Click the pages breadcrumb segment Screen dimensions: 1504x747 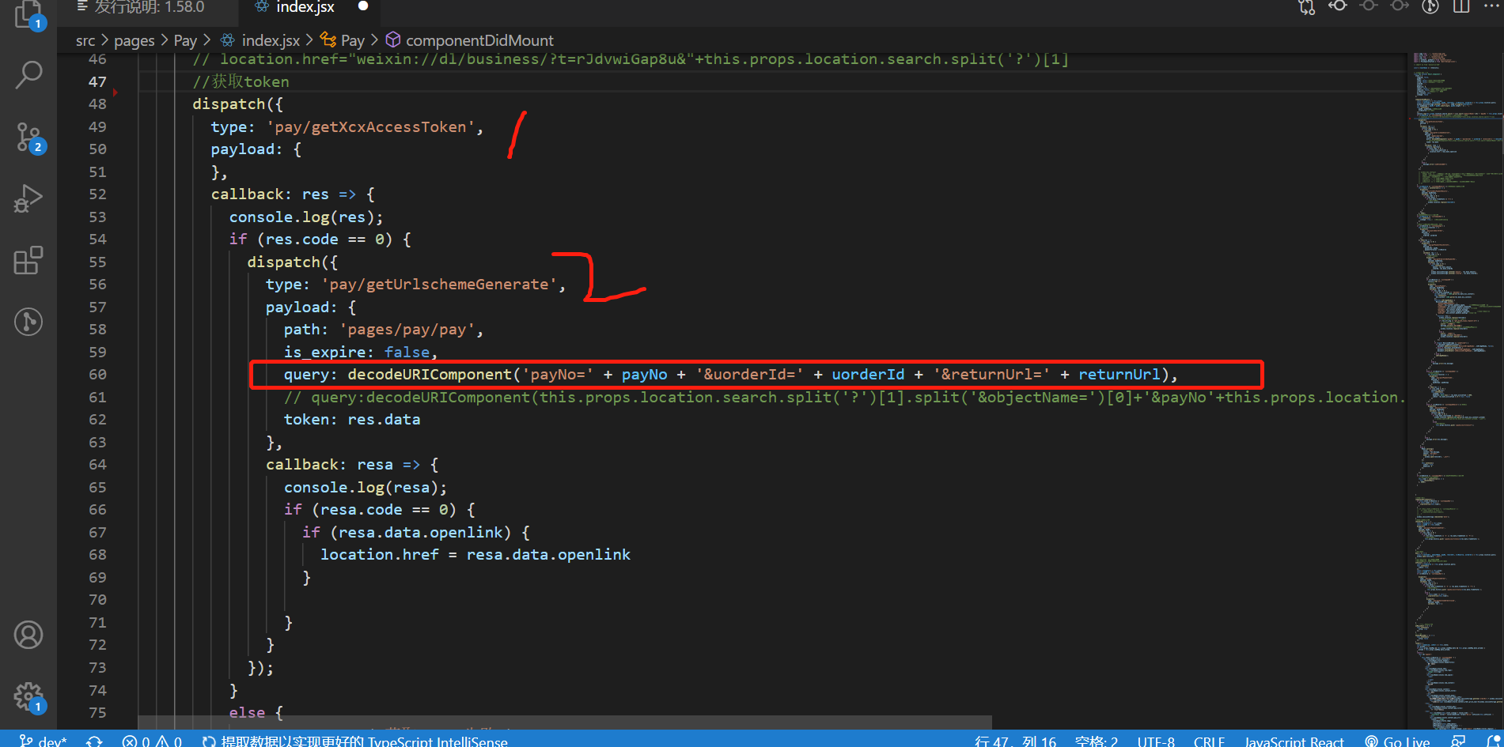click(134, 40)
